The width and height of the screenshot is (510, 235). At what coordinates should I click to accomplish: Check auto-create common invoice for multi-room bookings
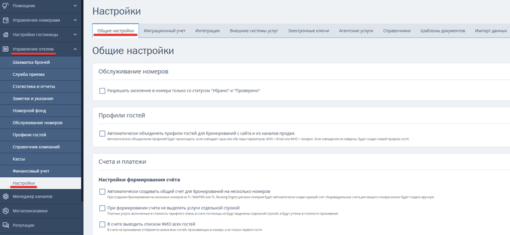(x=102, y=192)
